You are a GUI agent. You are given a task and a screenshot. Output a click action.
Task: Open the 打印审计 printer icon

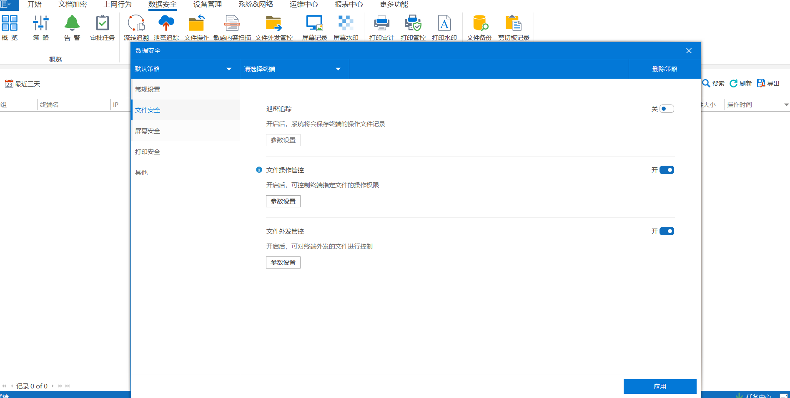click(381, 24)
